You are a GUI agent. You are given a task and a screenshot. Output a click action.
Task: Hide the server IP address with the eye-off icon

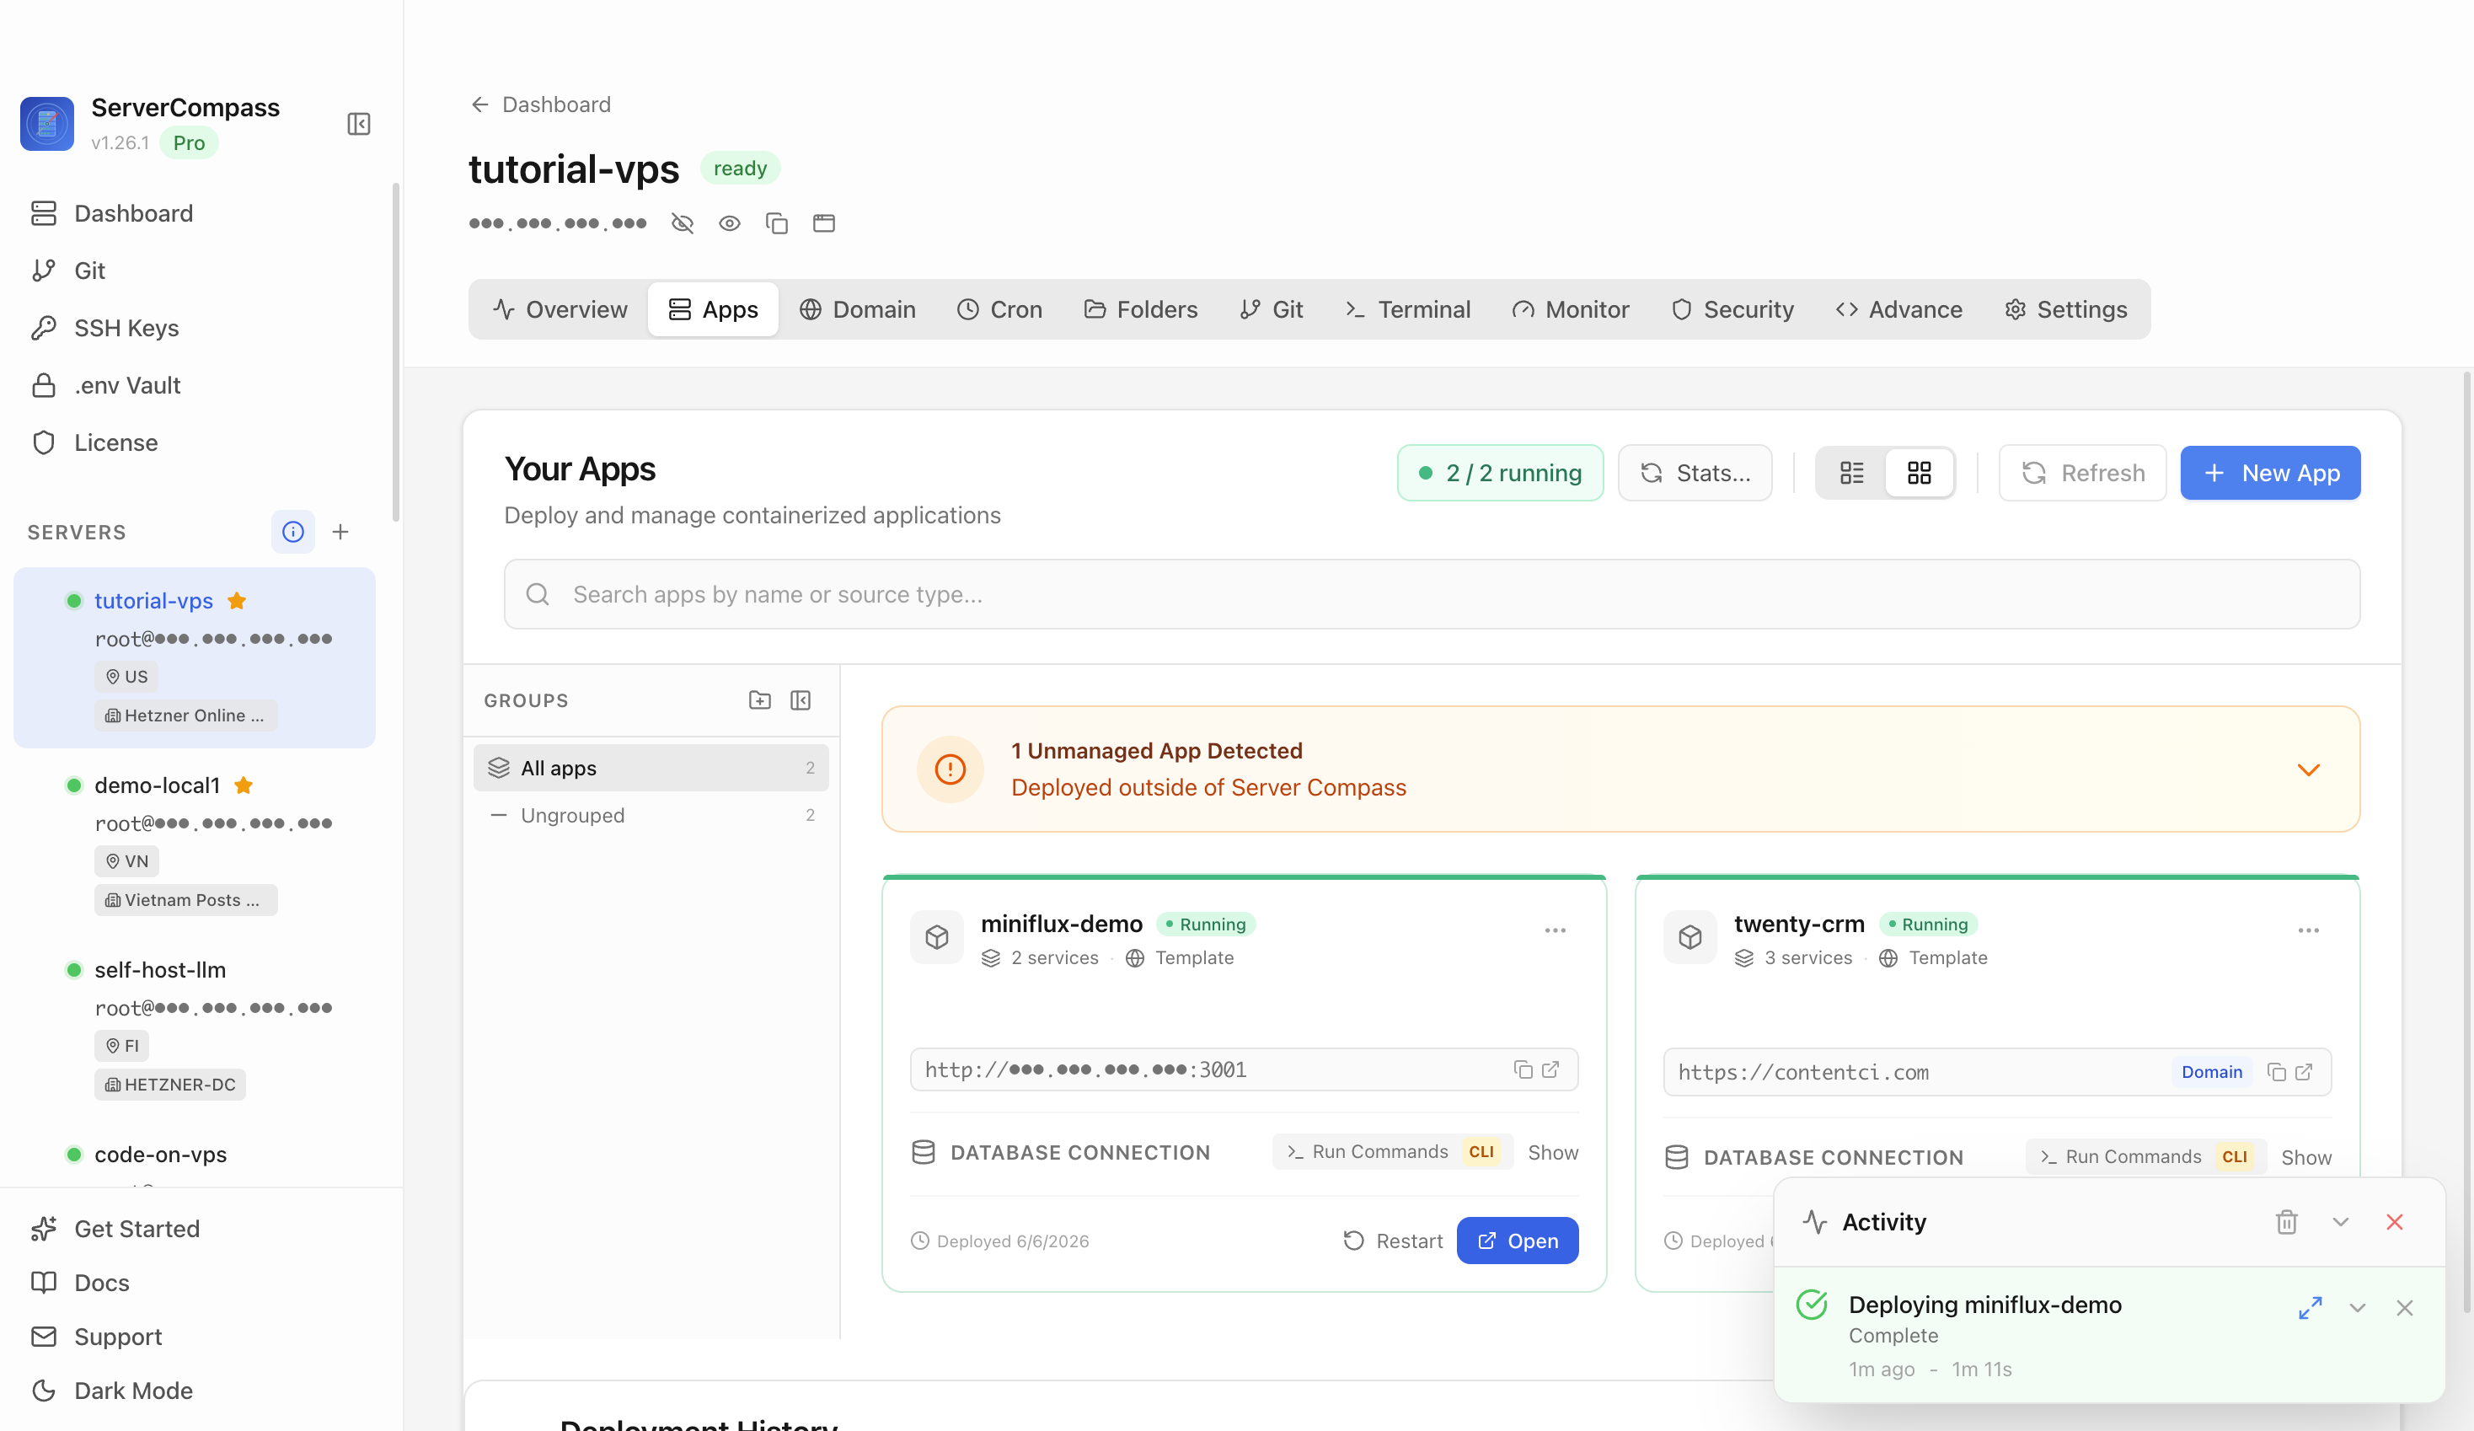point(683,224)
